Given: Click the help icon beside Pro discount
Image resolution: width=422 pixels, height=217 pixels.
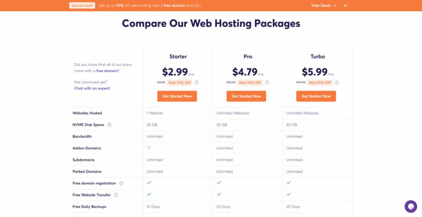Looking at the screenshot, I should click(267, 83).
